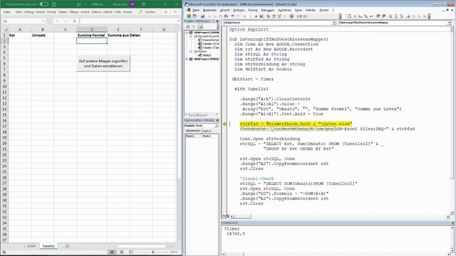456x256 pixels.
Task: Open Ansicht menu in VBA editor
Action: pos(225,10)
